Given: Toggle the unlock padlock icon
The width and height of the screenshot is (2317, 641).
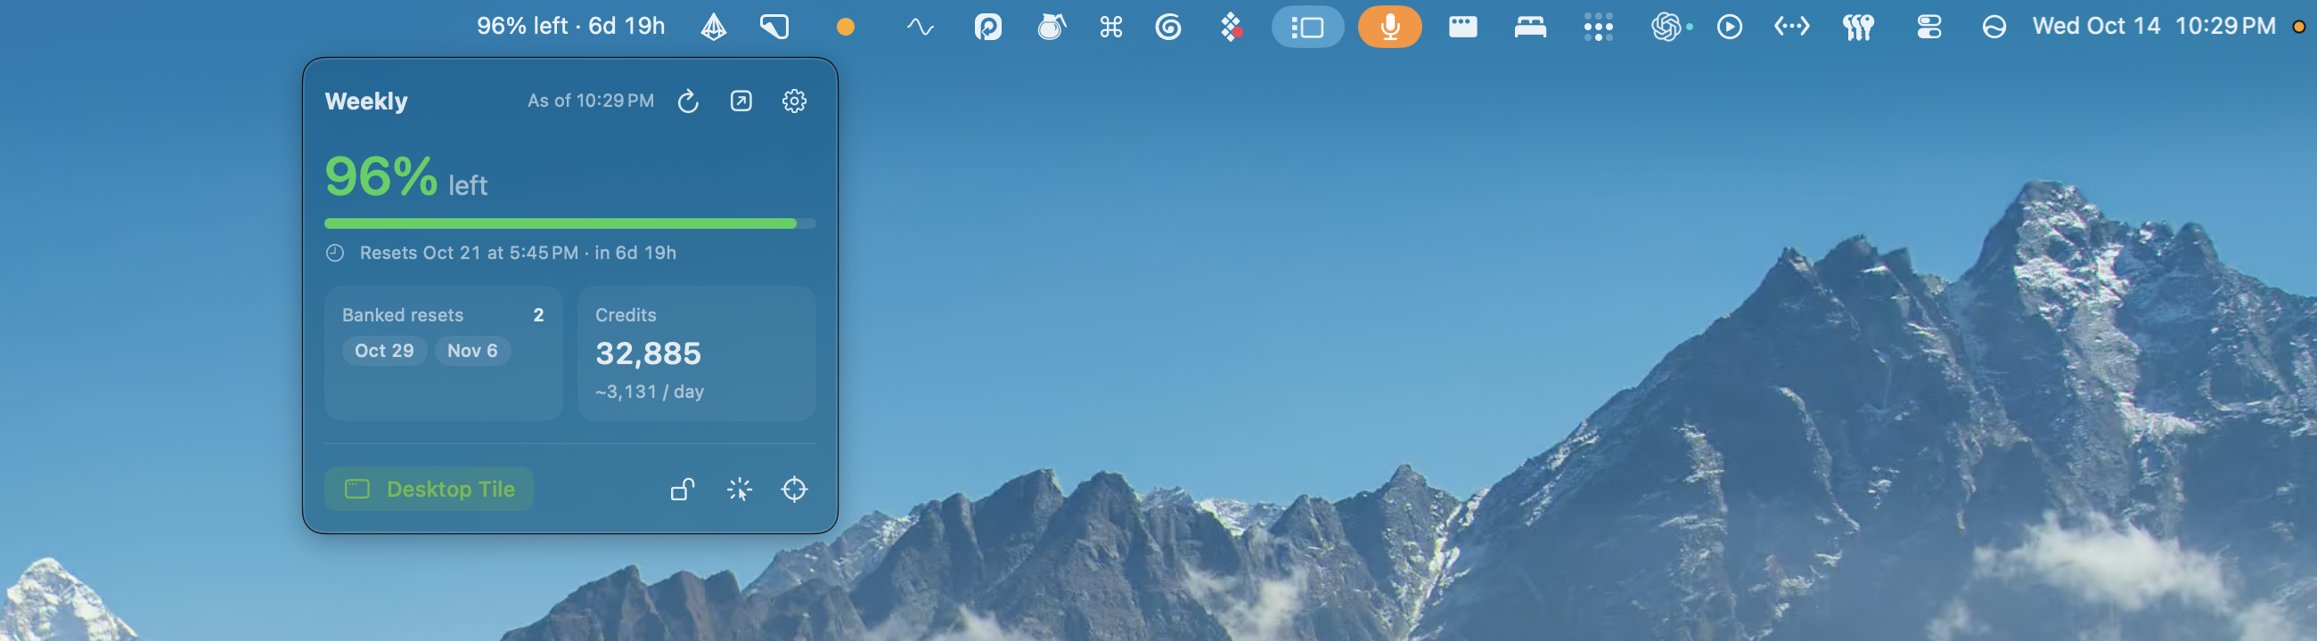Looking at the screenshot, I should pyautogui.click(x=683, y=489).
